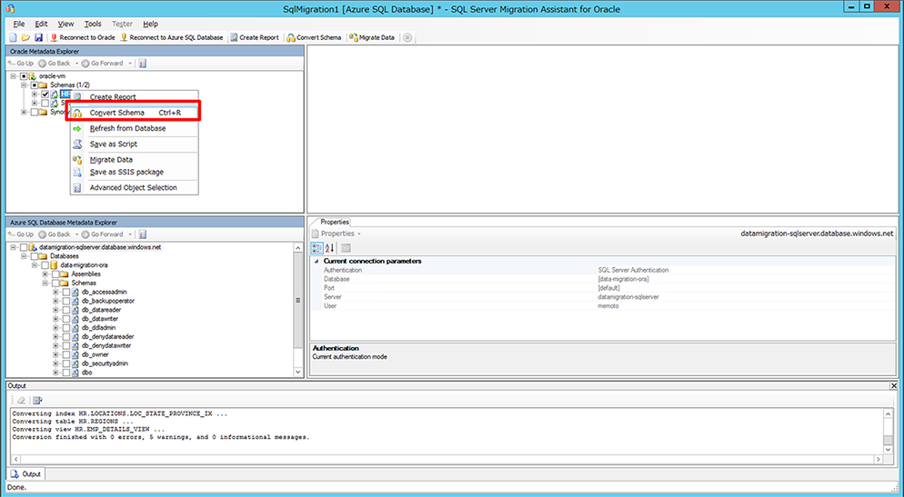Click Reconnect to Azure SQL Database button
904x497 pixels.
pyautogui.click(x=171, y=37)
